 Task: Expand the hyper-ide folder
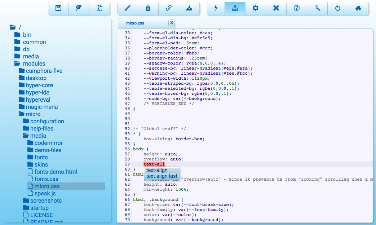37,92
